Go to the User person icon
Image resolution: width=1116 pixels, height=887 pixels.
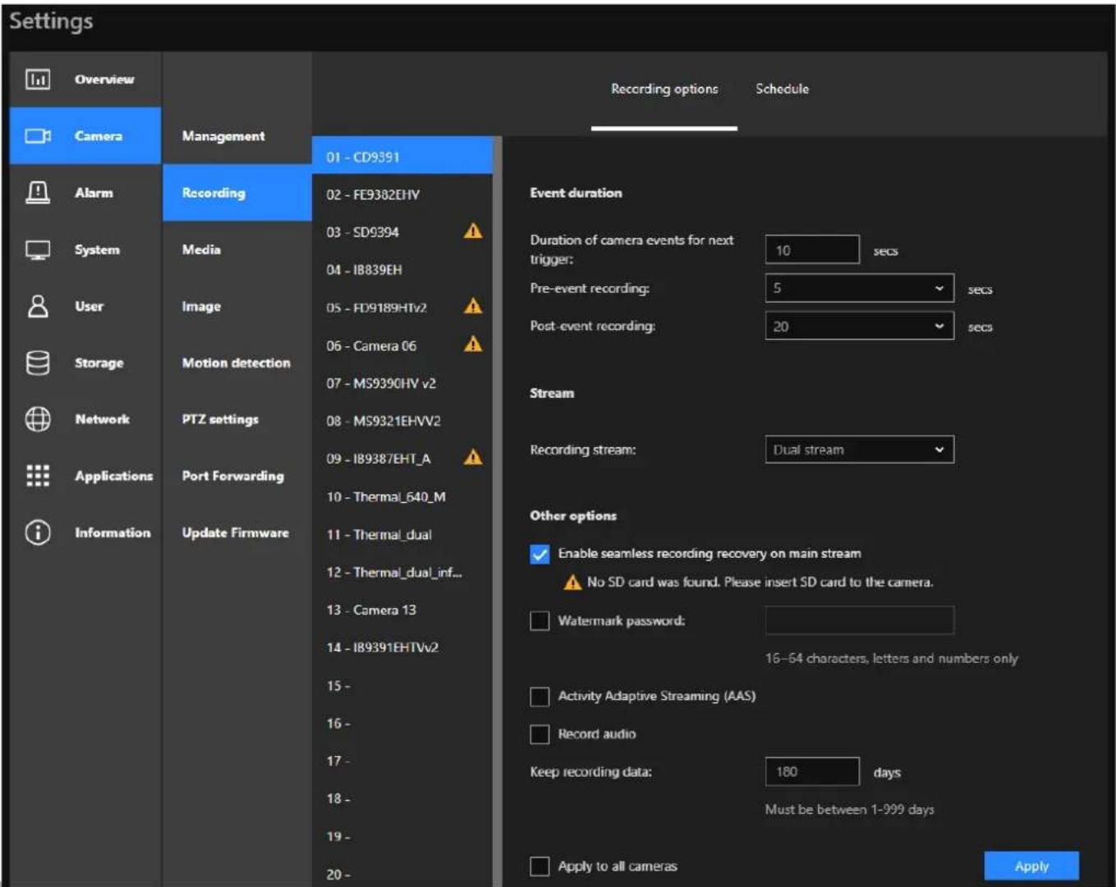click(38, 306)
